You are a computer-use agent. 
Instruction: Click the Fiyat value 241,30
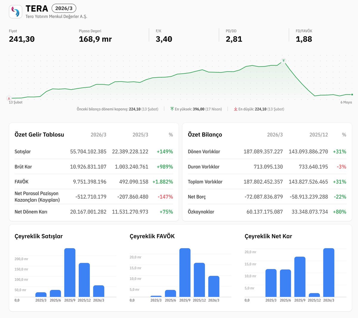(x=22, y=39)
